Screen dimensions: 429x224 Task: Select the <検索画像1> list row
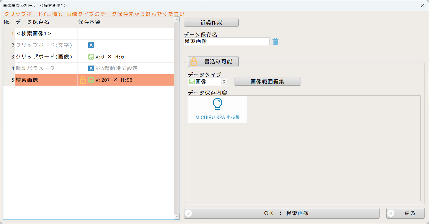(x=34, y=34)
